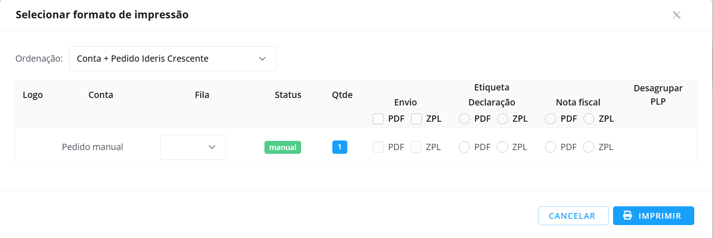Select header Nota fiscal PDF radio button
This screenshot has width=713, height=238.
[551, 119]
